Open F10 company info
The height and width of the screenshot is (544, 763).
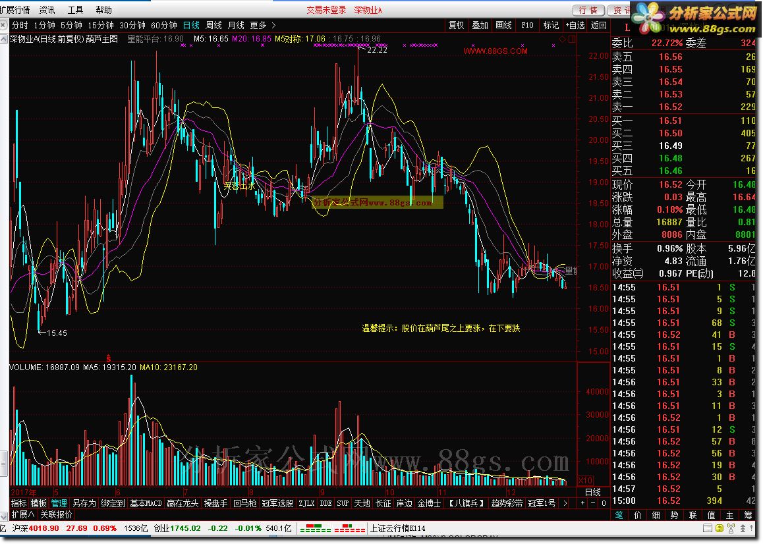pyautogui.click(x=527, y=25)
